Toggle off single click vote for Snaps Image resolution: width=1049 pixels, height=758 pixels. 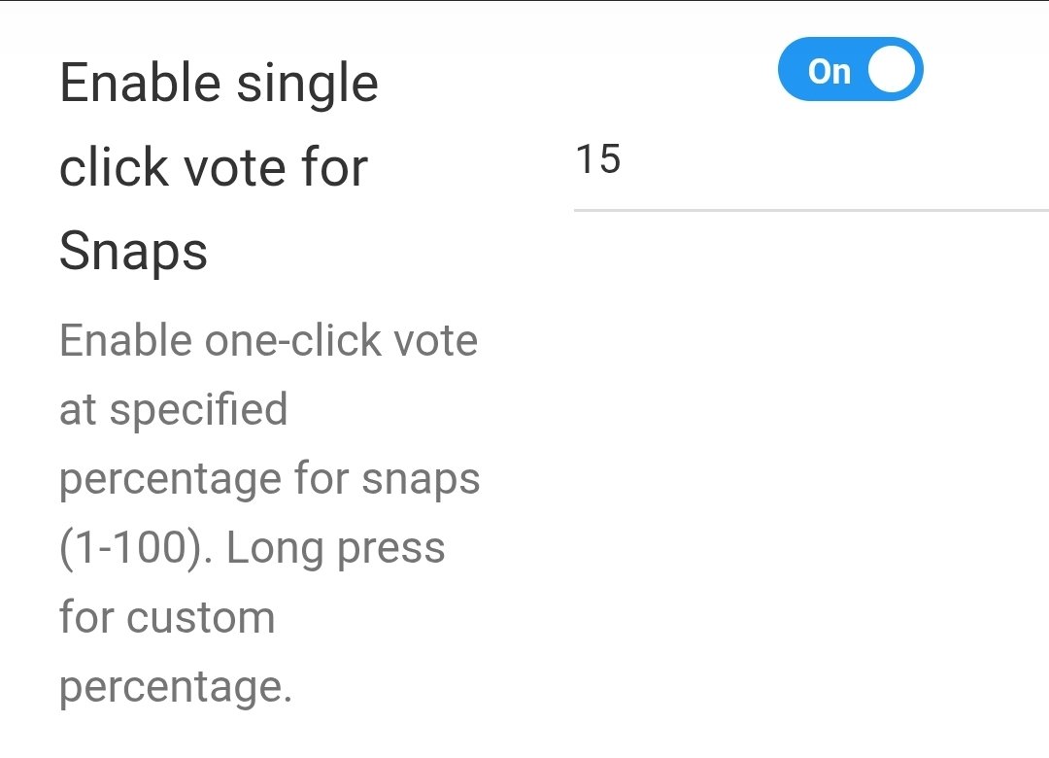click(x=850, y=70)
